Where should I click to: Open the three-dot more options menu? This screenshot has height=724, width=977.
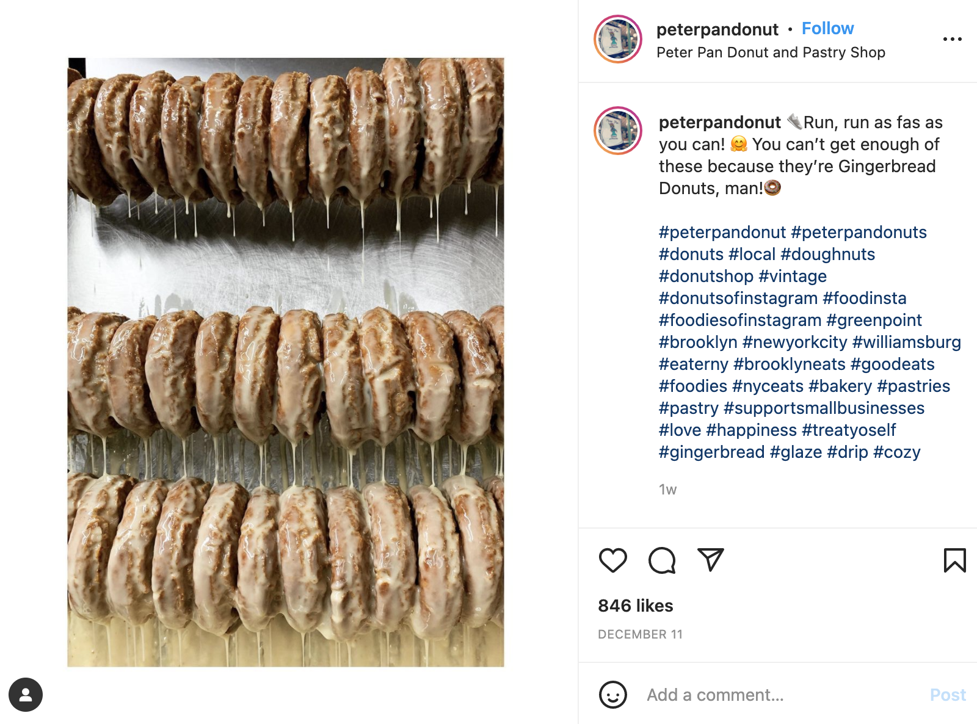click(953, 39)
